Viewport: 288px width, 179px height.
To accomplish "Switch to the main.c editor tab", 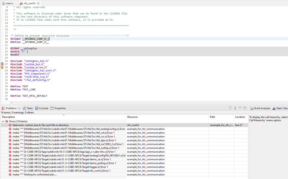I will tap(9, 3).
